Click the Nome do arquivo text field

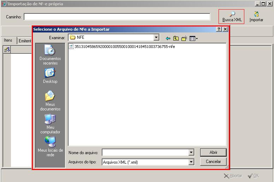[x=145, y=152]
